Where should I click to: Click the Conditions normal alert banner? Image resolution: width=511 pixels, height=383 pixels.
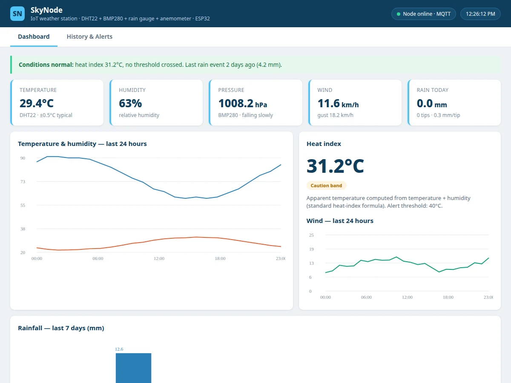point(255,65)
